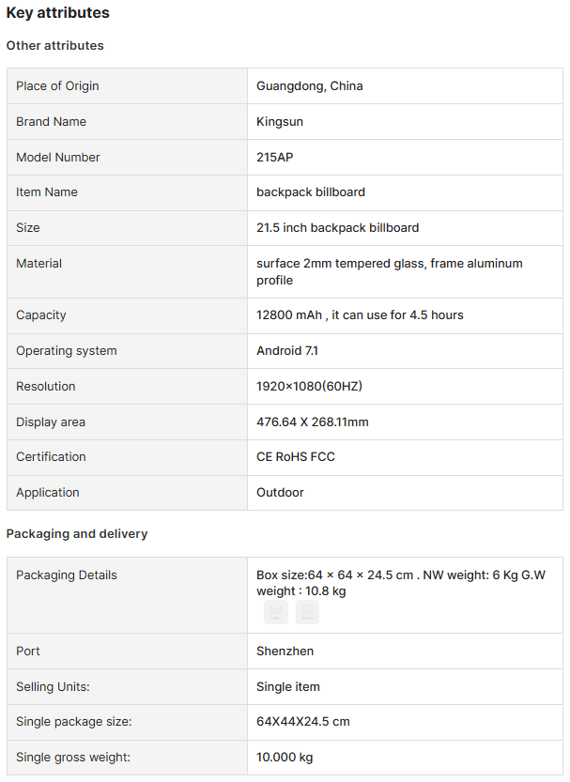Select the CE RoHS FCC certification value
This screenshot has width=570, height=782.
click(296, 456)
